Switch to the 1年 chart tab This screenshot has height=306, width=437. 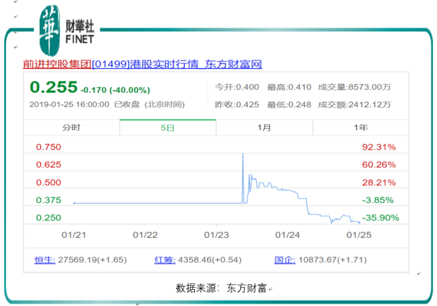[x=361, y=128]
